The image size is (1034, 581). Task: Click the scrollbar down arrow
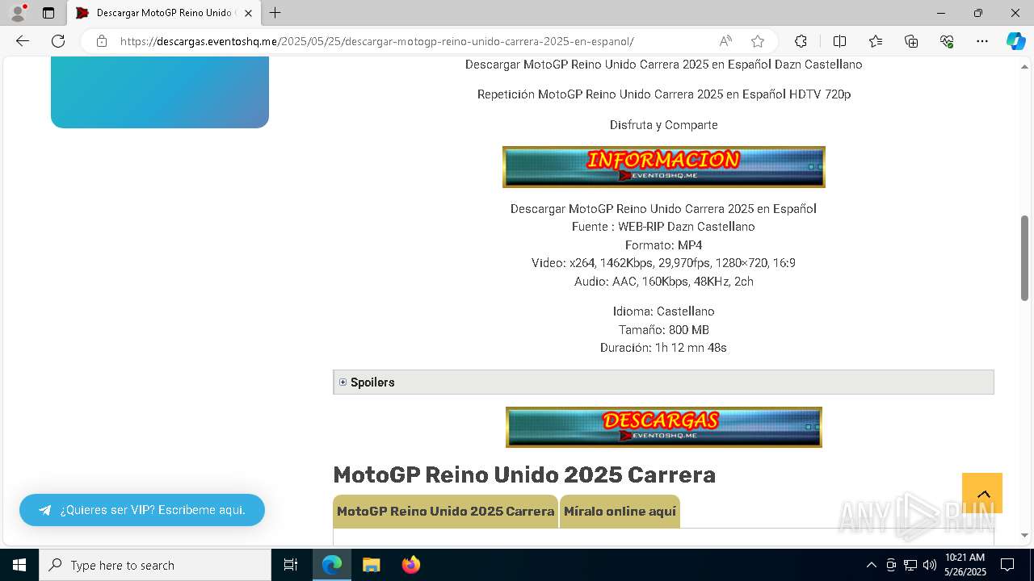(1025, 535)
